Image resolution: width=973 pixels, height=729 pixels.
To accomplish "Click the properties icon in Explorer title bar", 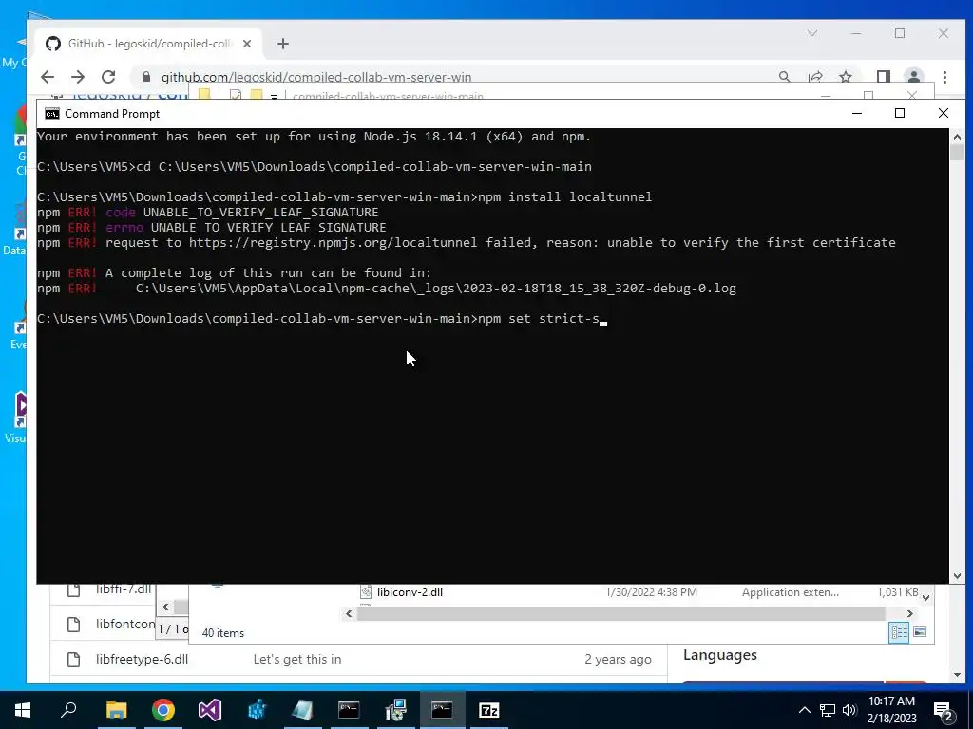I will tap(236, 96).
